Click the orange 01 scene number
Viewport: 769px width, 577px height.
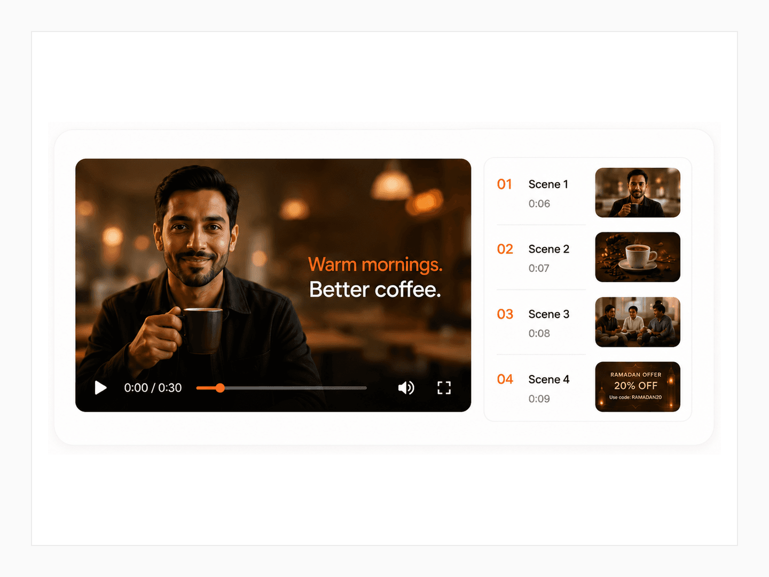coord(505,184)
